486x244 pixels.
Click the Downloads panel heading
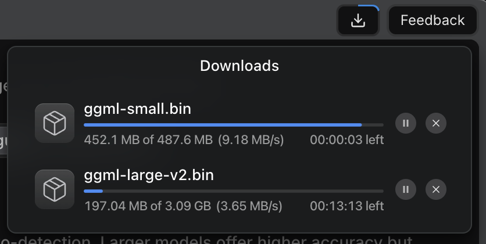[240, 66]
